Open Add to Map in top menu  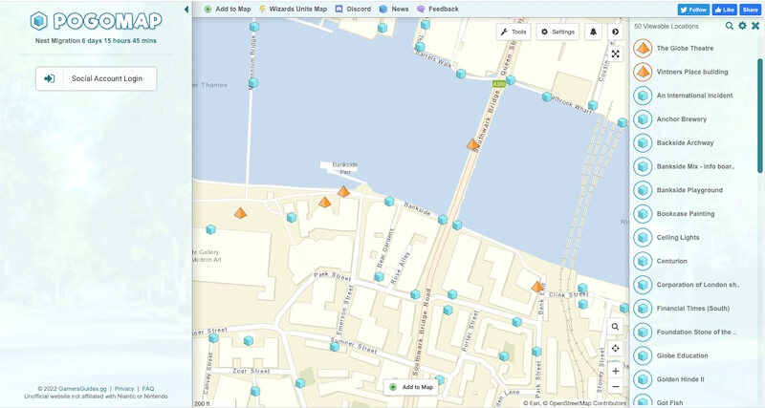228,9
